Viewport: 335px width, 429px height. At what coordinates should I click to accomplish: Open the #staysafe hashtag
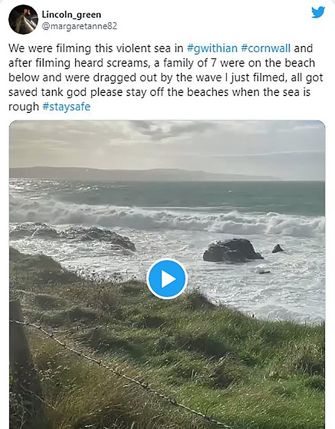point(66,107)
